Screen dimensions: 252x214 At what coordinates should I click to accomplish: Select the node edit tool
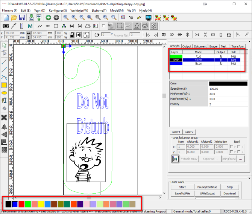tap(5, 53)
